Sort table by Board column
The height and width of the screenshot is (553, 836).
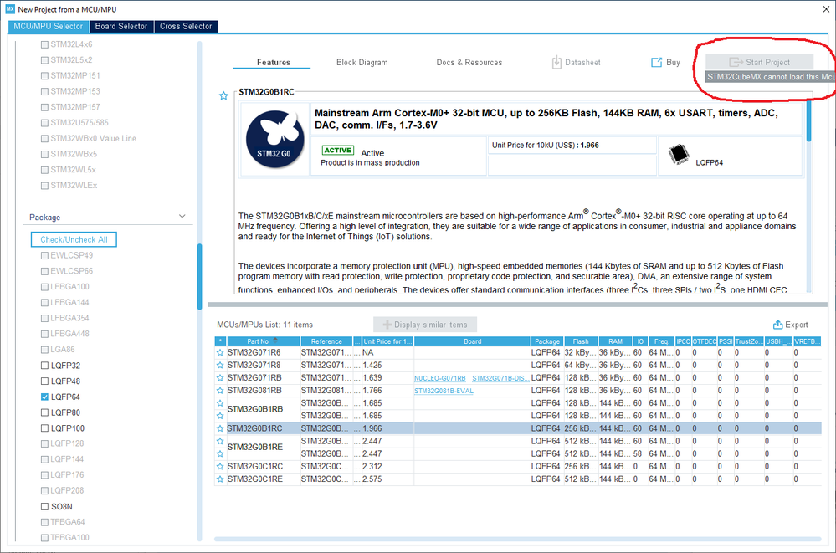click(472, 341)
